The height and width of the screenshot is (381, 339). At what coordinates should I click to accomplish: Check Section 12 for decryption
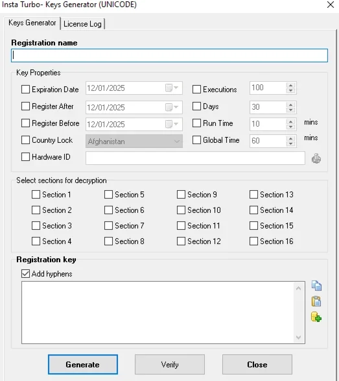pos(181,241)
